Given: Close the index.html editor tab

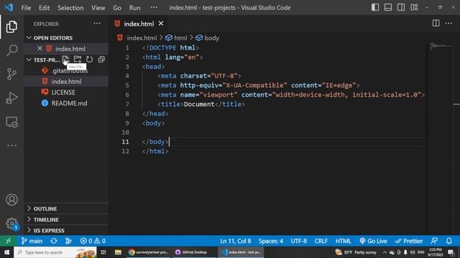Looking at the screenshot, I should coord(161,24).
